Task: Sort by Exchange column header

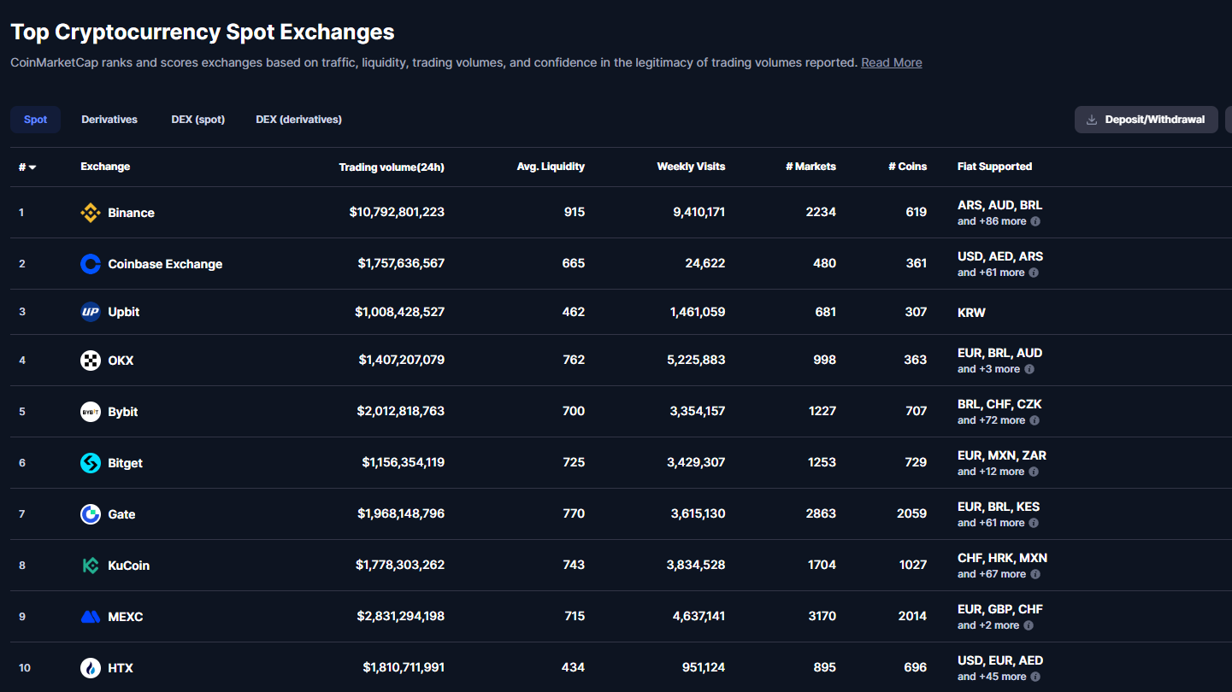Action: pos(105,167)
